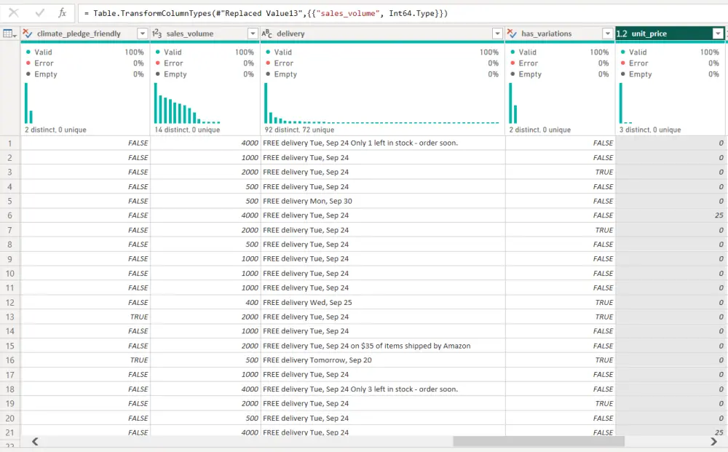Viewport: 728px width, 452px height.
Task: Select row number 1
Action: pyautogui.click(x=9, y=143)
